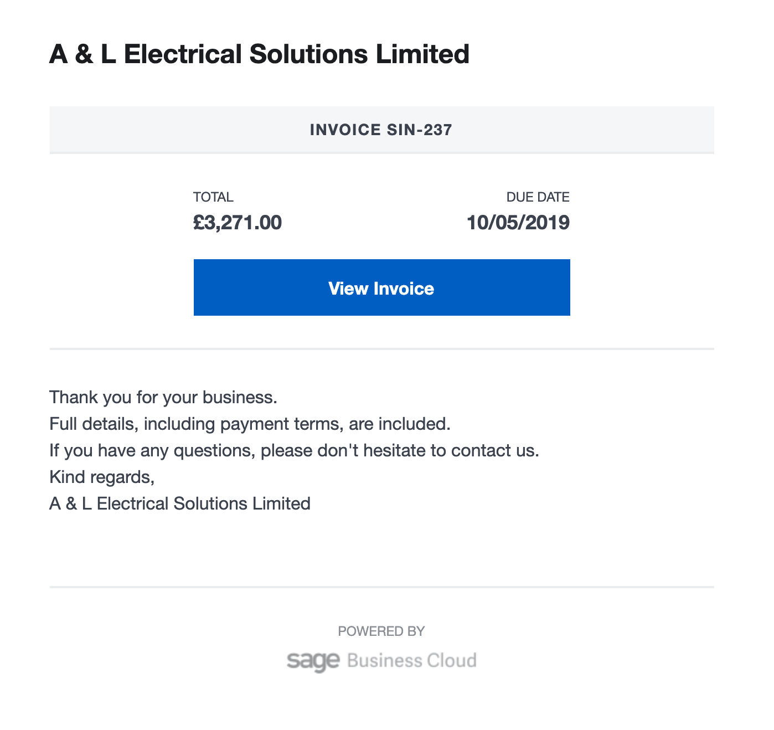Click the TOTAL label
Screen dimensions: 774x730
pos(213,197)
